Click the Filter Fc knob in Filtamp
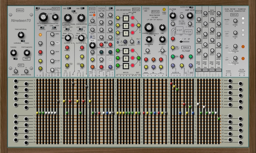The height and width of the screenshot is (153, 256). pyautogui.click(x=173, y=16)
